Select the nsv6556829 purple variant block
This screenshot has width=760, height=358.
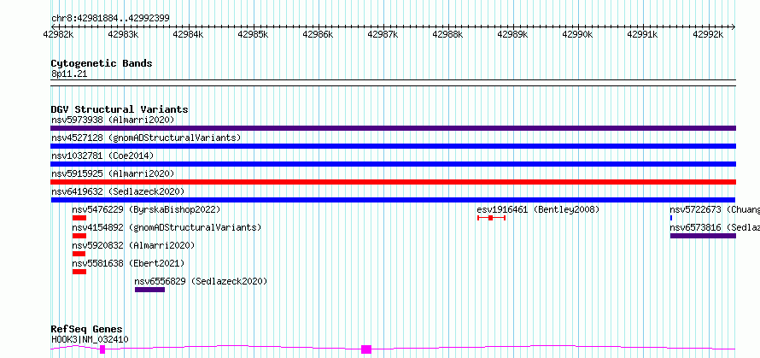[x=149, y=290]
